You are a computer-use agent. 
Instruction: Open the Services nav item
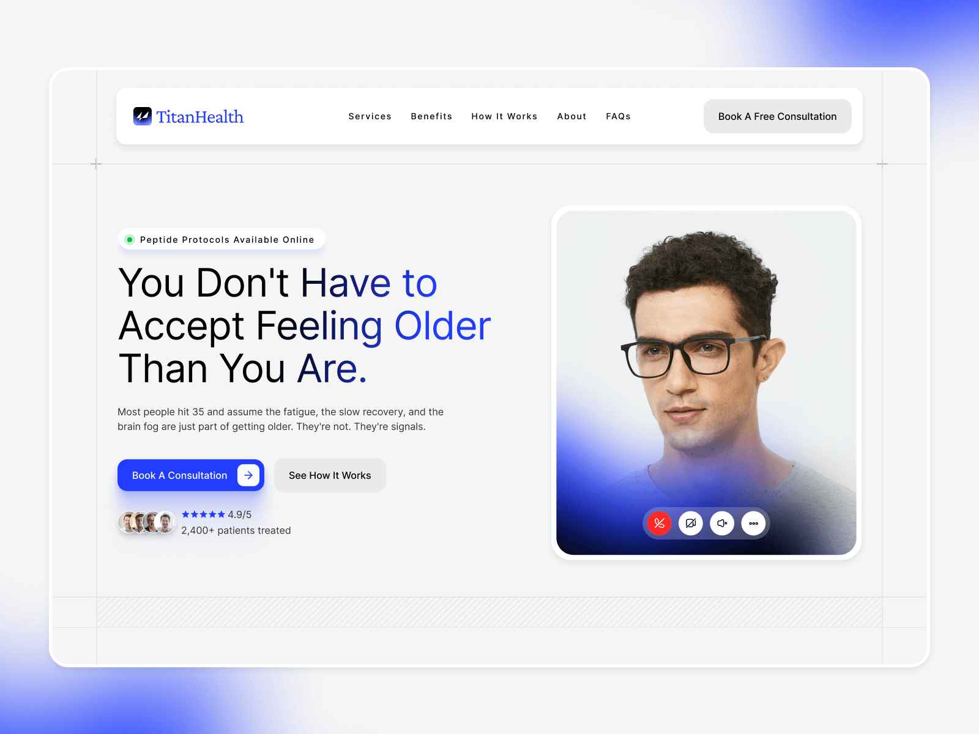(370, 116)
